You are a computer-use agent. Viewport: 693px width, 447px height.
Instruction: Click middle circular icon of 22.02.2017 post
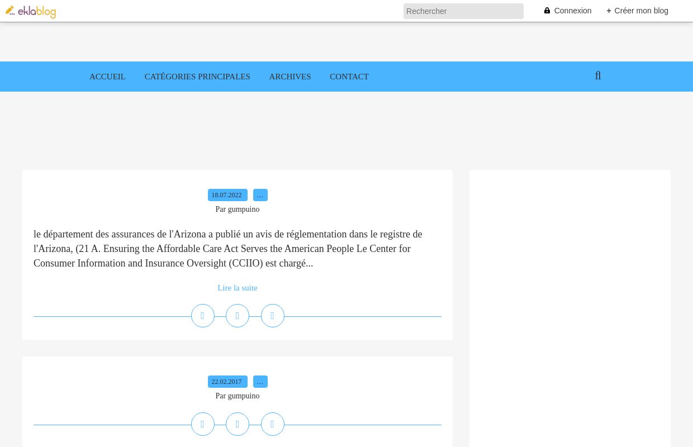[x=238, y=424]
